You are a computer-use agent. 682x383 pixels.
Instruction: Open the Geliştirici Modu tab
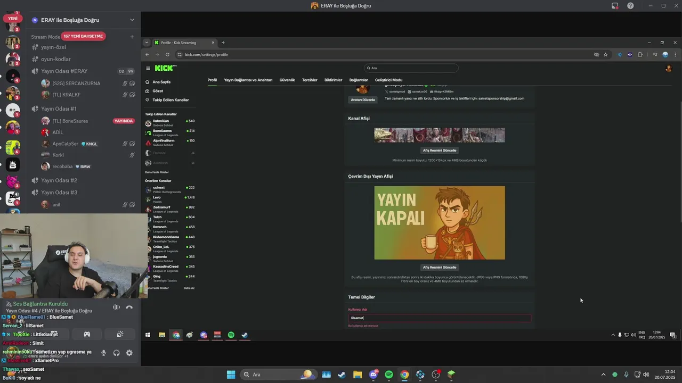pyautogui.click(x=388, y=80)
